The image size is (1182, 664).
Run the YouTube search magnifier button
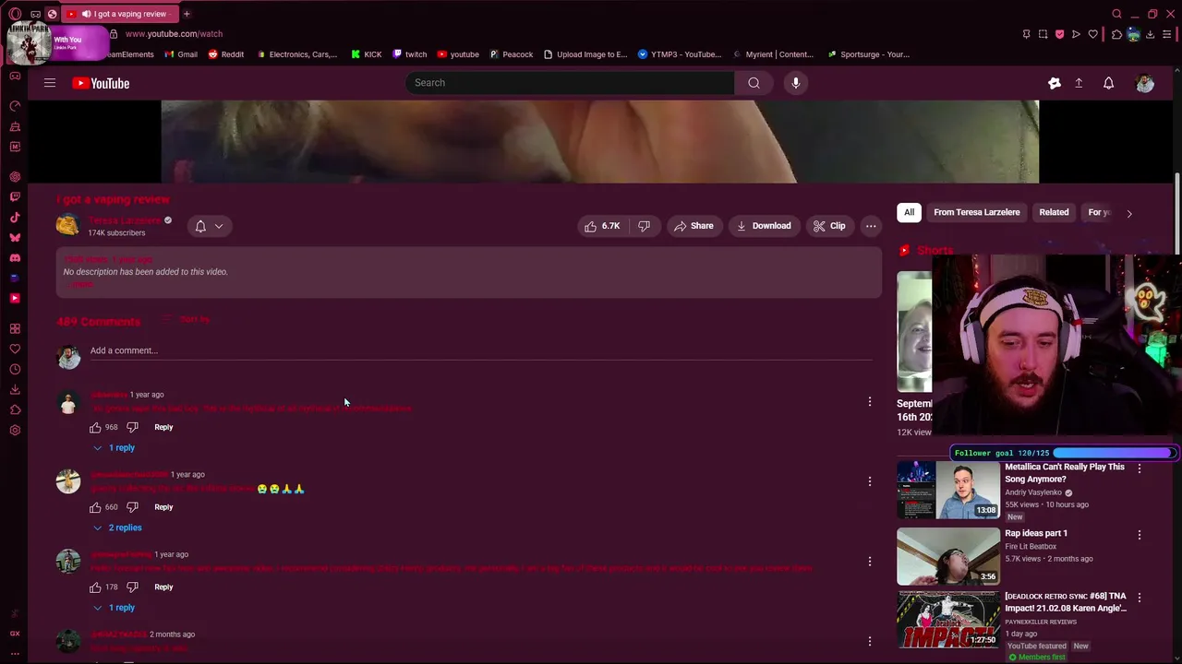[x=754, y=83]
